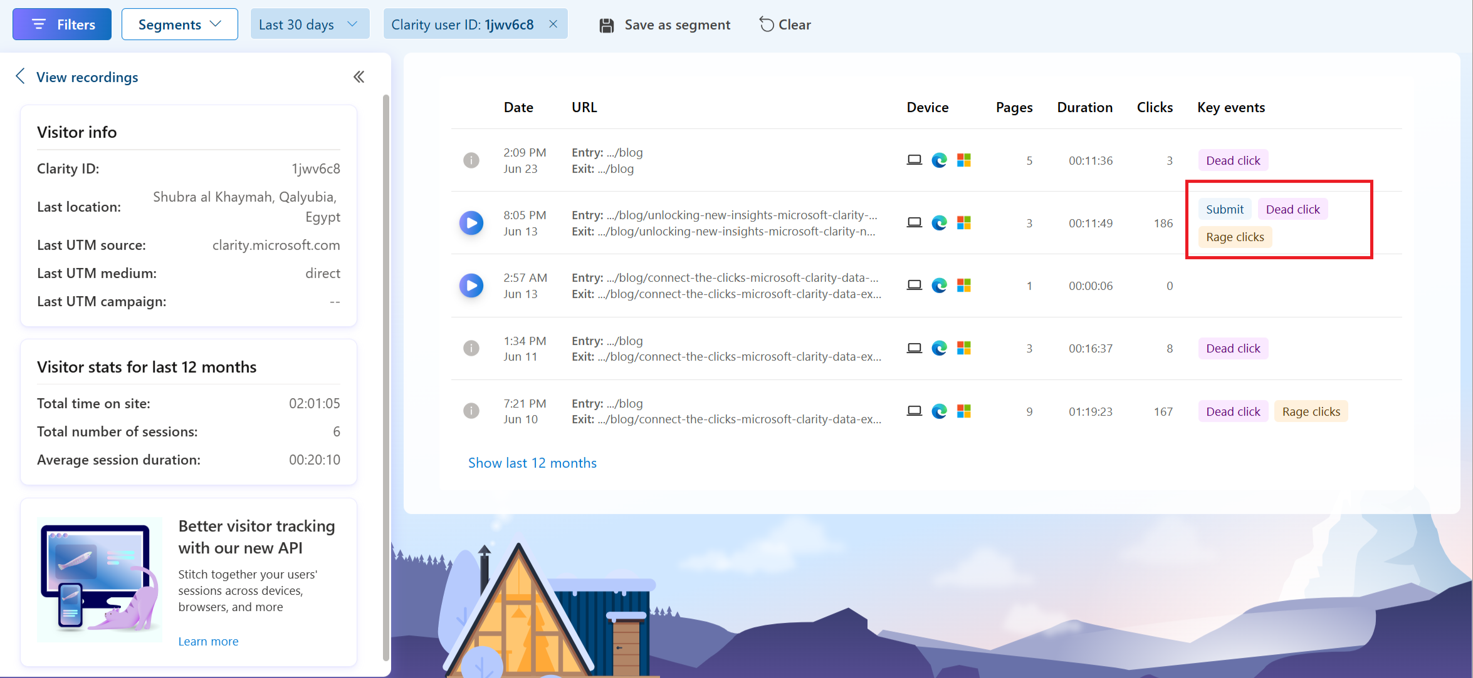This screenshot has height=678, width=1473.
Task: Click info icon for Jun 10 session
Action: (x=471, y=411)
